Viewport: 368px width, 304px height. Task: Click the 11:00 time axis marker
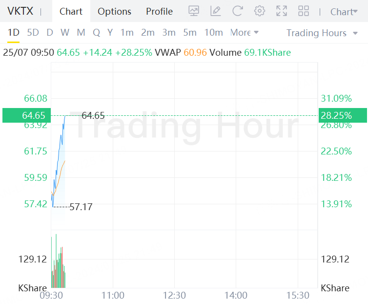113,295
